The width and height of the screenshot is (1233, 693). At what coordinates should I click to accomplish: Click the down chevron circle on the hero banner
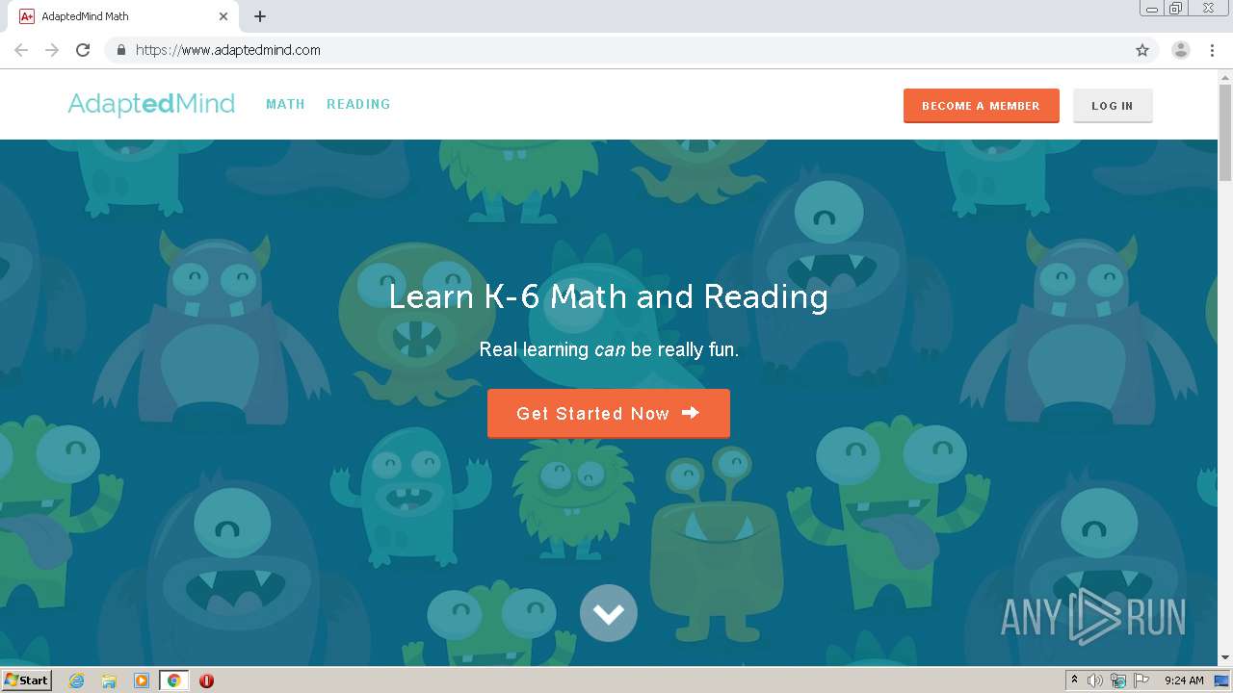pyautogui.click(x=609, y=613)
